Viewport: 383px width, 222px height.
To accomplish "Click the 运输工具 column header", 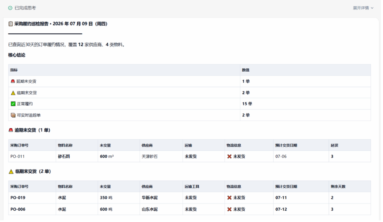I will point(192,187).
